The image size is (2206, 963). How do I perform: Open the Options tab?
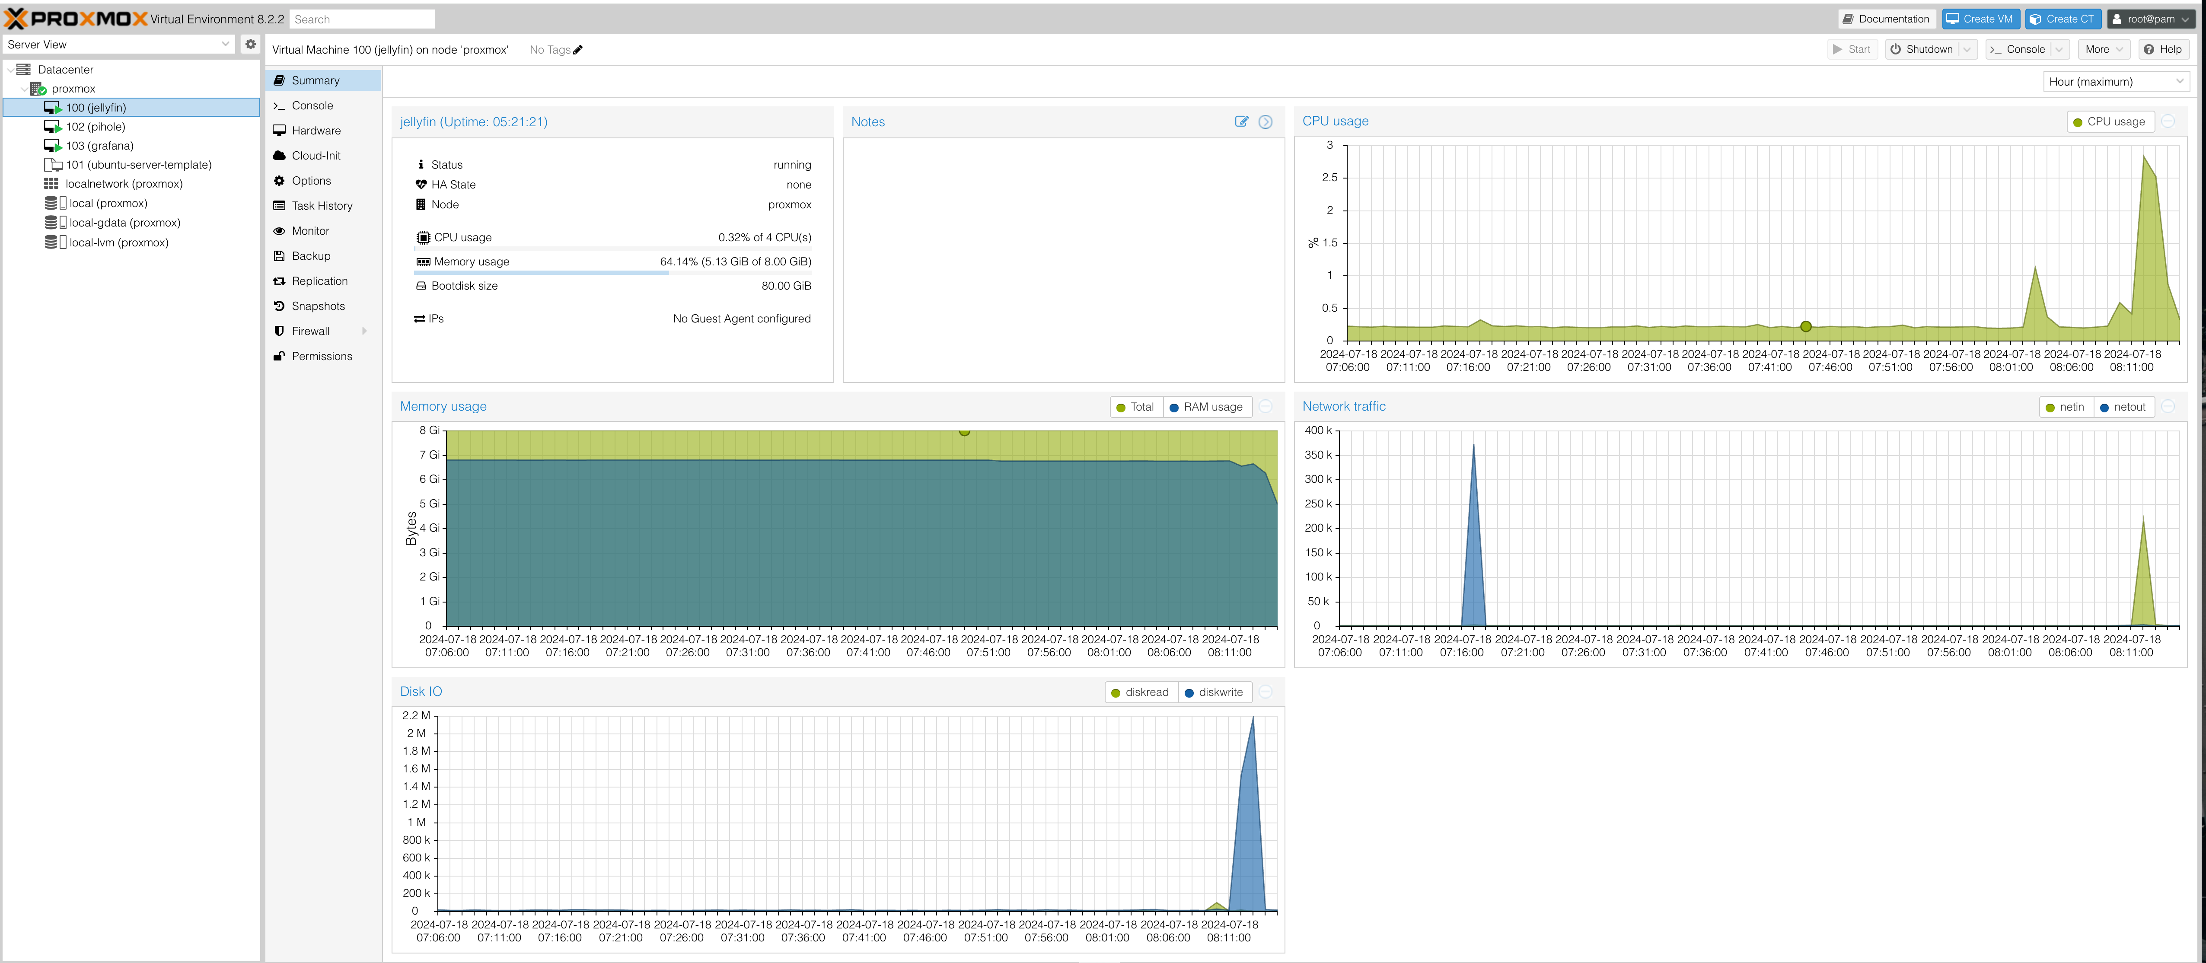(324, 181)
